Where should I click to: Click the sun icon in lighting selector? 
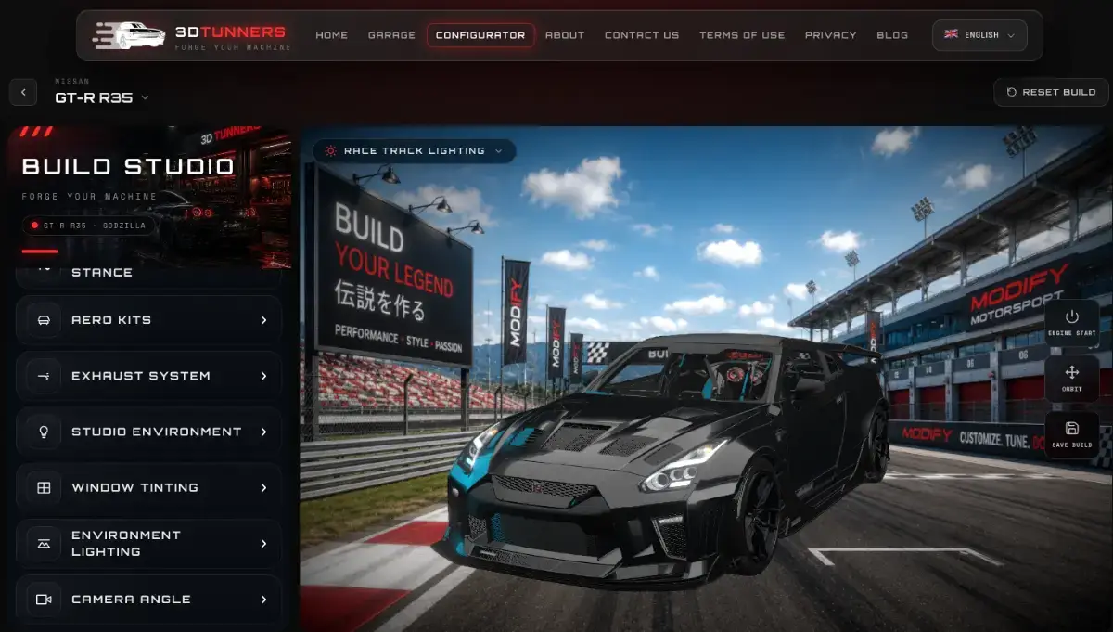click(x=331, y=150)
